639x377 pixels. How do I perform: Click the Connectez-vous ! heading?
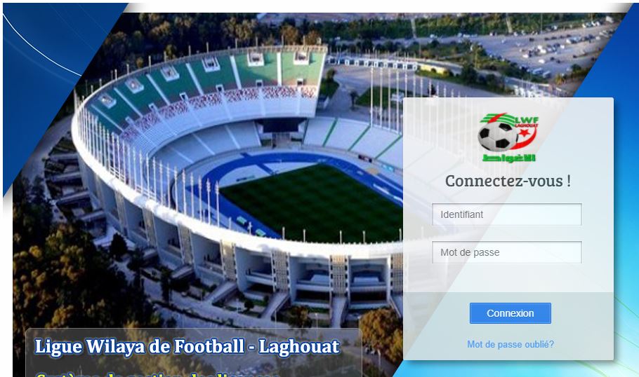508,181
